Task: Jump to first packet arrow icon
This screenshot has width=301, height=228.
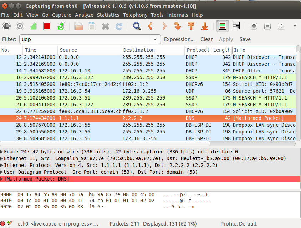Action: 191,26
